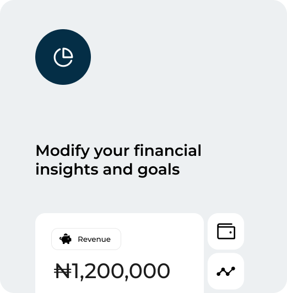Image resolution: width=287 pixels, height=293 pixels.
Task: Select the Revenue pill tag
Action: (86, 239)
